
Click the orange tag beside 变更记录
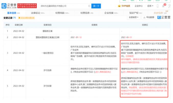click(27, 18)
